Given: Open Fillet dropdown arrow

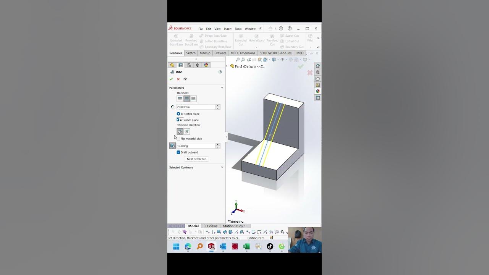Looking at the screenshot, I should click(x=310, y=47).
